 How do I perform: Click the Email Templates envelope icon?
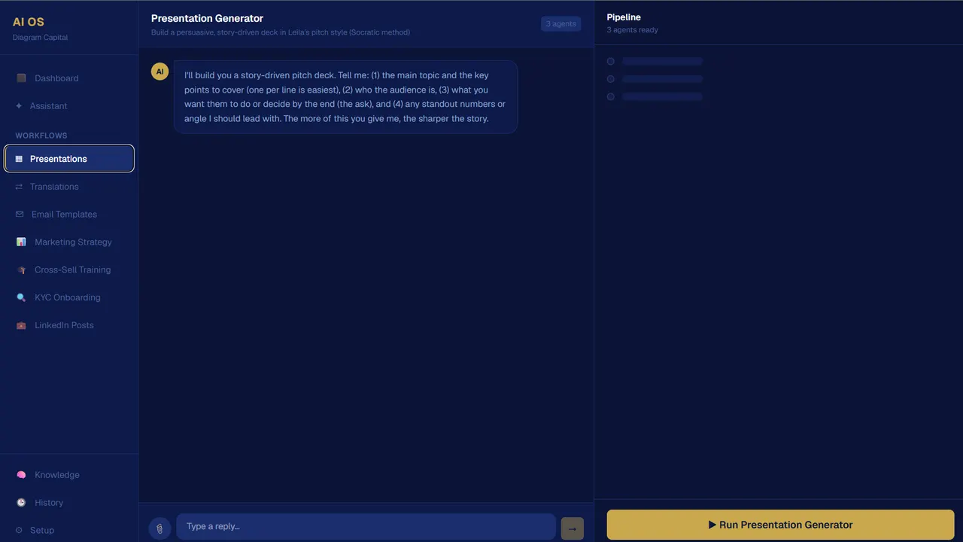[20, 215]
